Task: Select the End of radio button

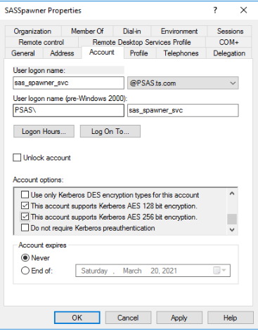Action: (x=25, y=271)
